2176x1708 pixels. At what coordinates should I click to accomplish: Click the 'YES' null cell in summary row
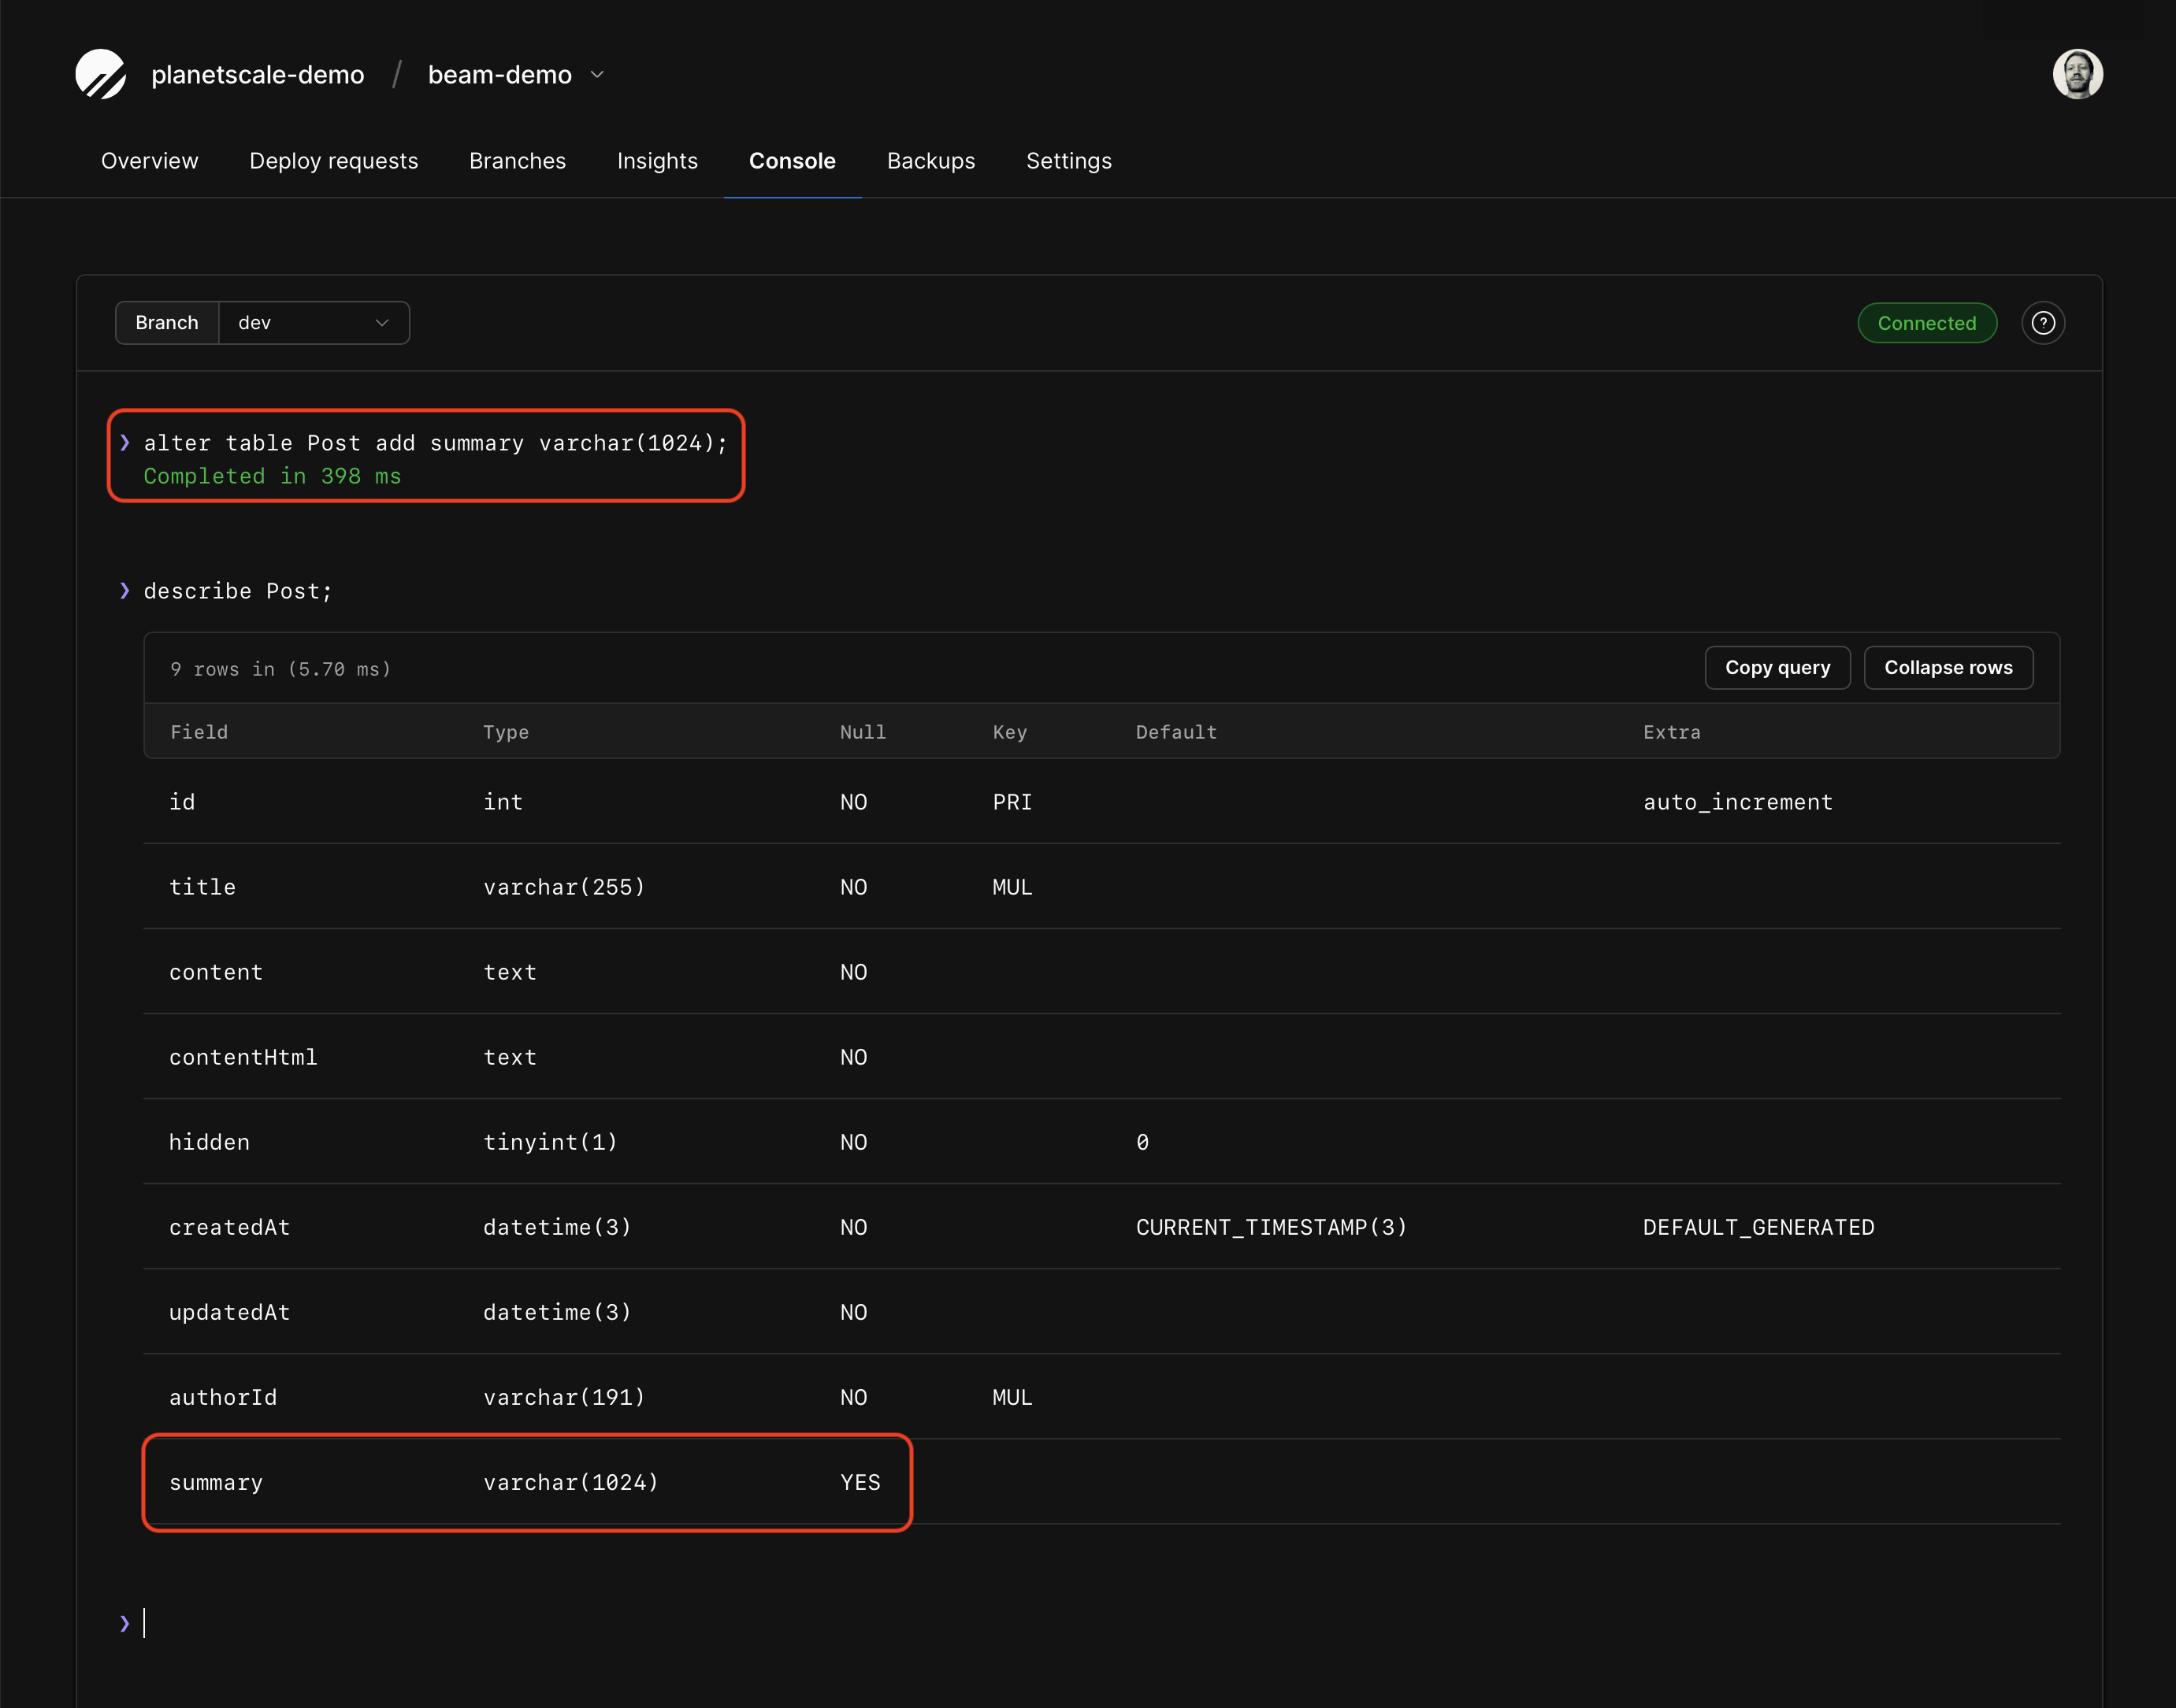coord(860,1482)
